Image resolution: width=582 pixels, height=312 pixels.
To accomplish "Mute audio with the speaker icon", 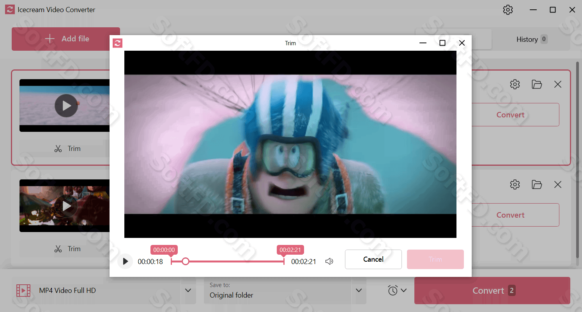I will [329, 261].
